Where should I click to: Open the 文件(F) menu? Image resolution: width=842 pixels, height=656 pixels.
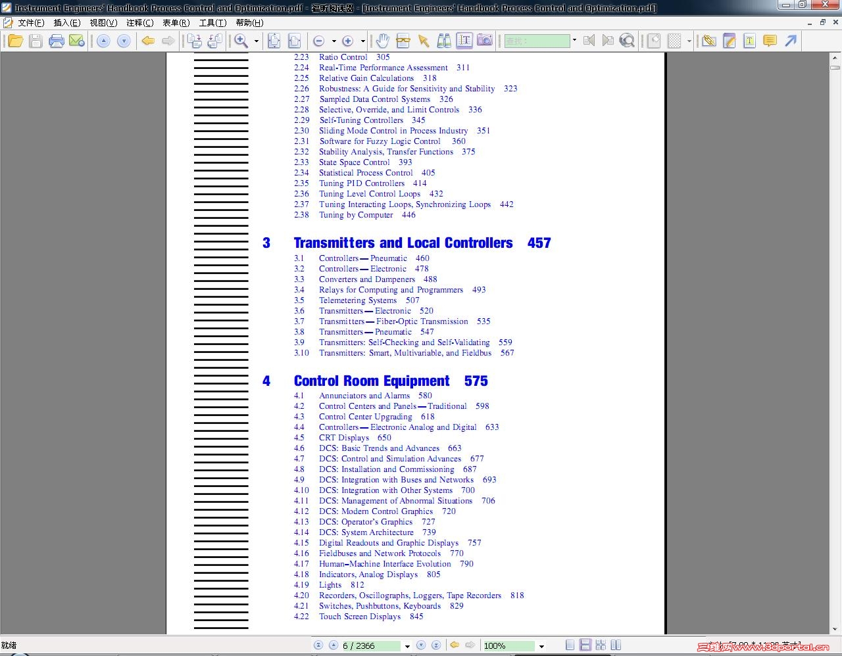(31, 22)
